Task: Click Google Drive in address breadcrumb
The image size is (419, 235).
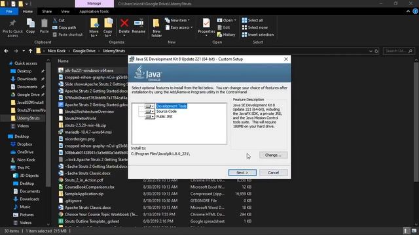Action: tap(84, 51)
